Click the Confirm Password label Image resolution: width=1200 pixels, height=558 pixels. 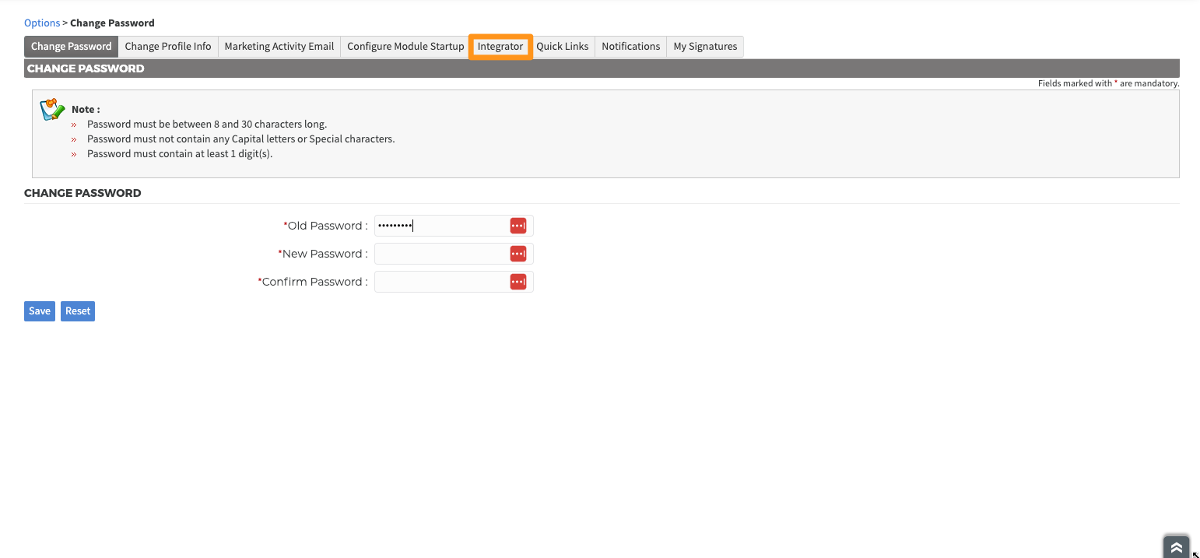(313, 282)
